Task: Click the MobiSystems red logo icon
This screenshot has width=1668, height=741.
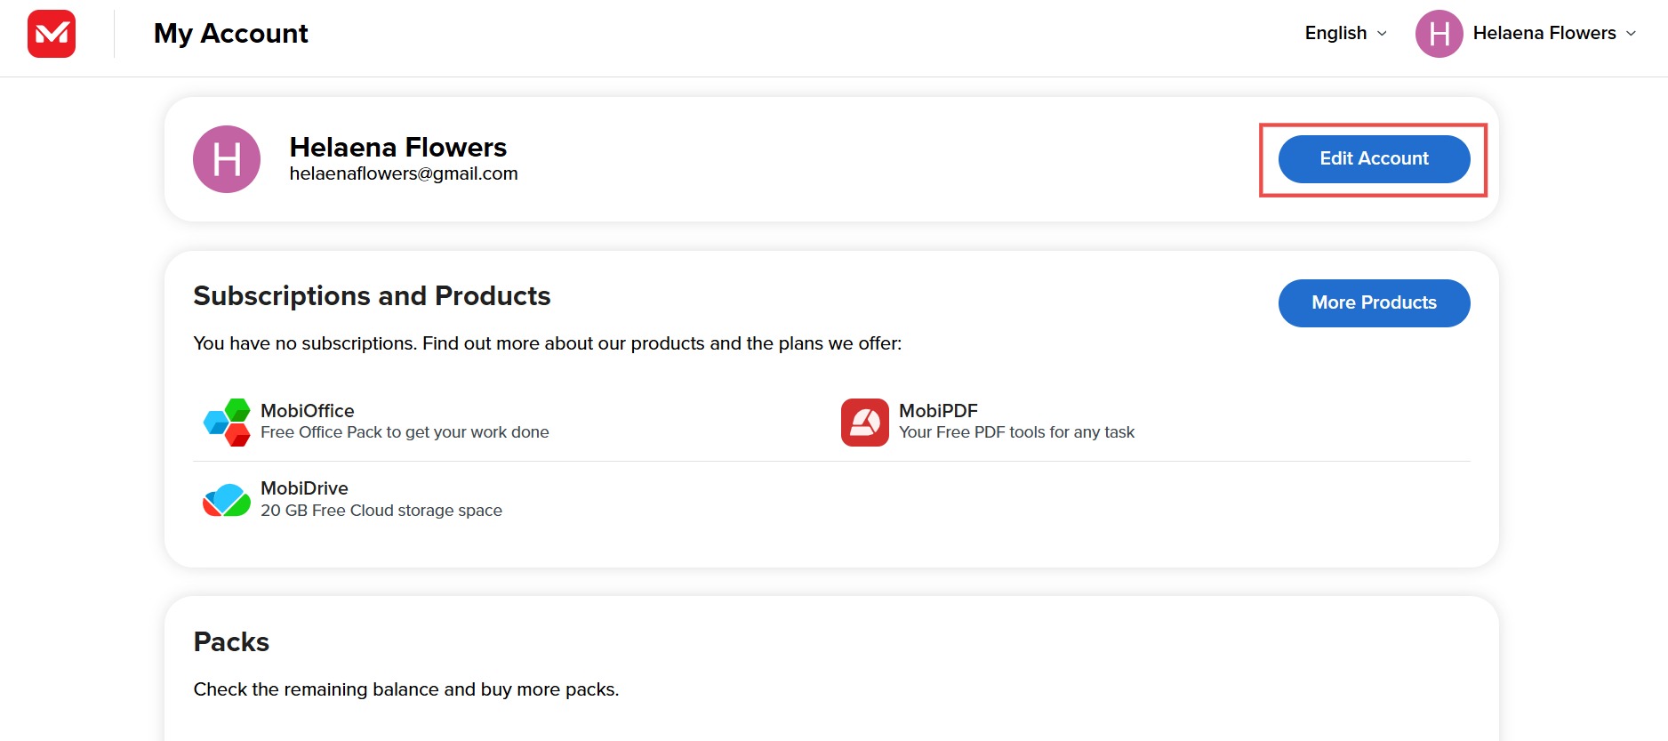Action: [x=52, y=34]
